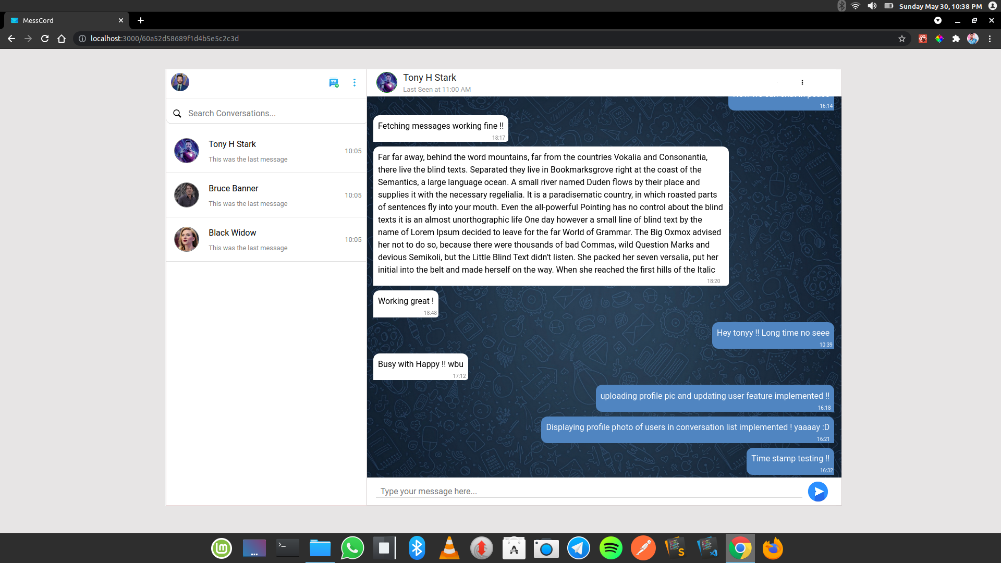Reload the MessCord page

(45, 38)
